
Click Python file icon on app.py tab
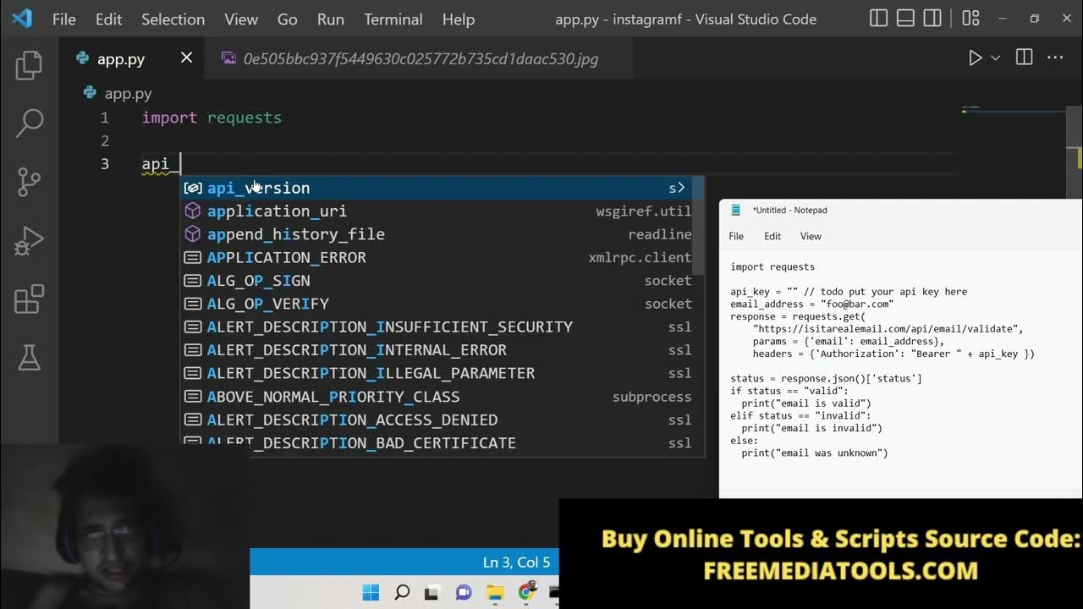83,58
